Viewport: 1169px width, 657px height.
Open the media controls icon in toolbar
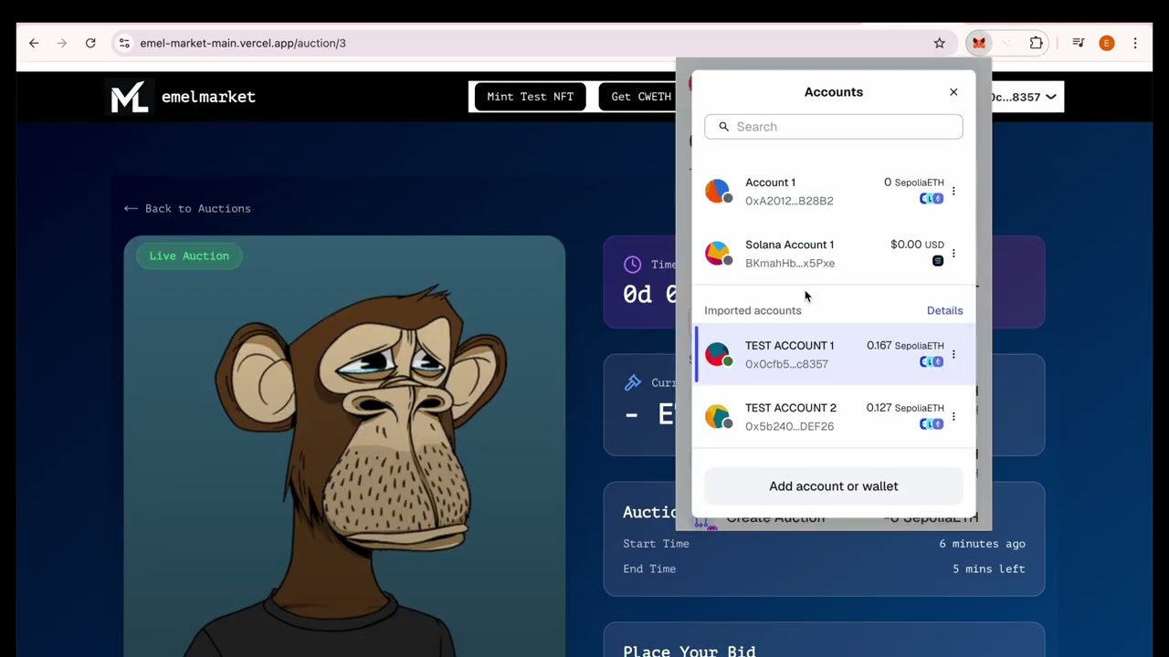(1079, 43)
